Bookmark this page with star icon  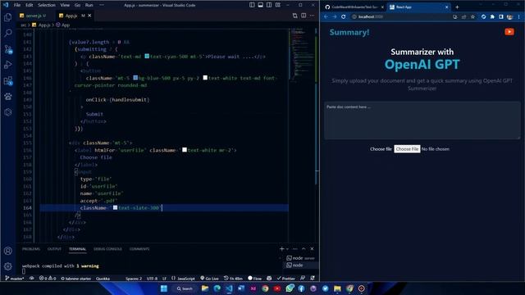472,16
